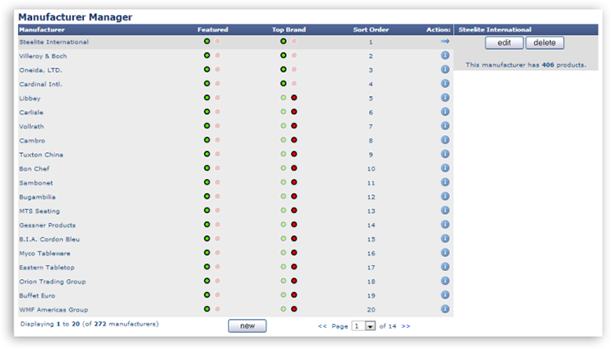
Task: Select info icon for Tuxton China
Action: [445, 154]
